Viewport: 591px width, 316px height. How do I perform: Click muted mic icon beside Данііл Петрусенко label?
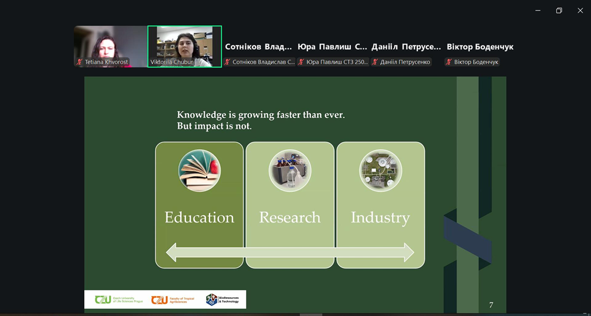[x=375, y=62]
